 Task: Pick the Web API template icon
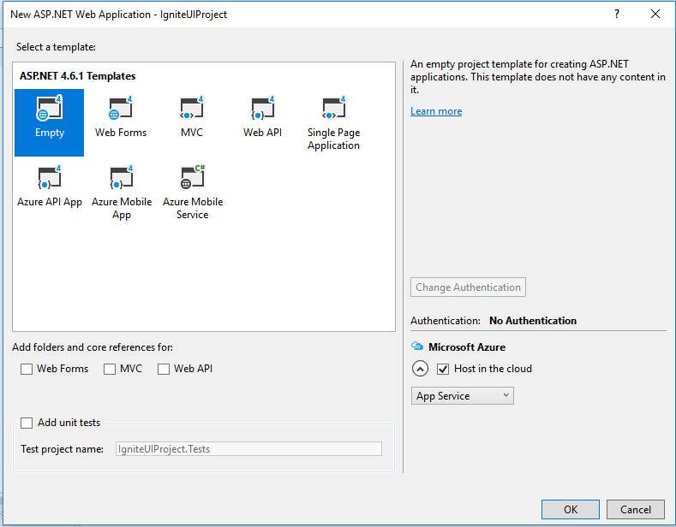[x=262, y=110]
